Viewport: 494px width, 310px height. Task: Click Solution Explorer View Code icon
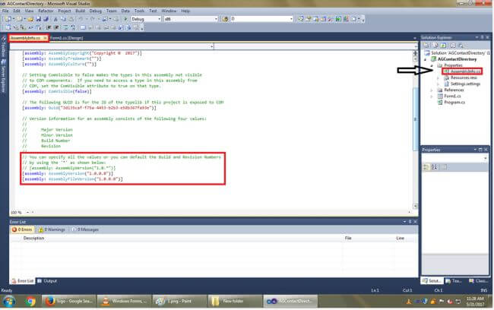pyautogui.click(x=452, y=46)
